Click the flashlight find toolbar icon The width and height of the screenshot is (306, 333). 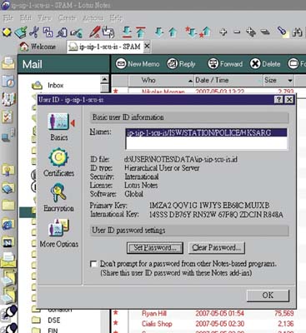click(283, 32)
